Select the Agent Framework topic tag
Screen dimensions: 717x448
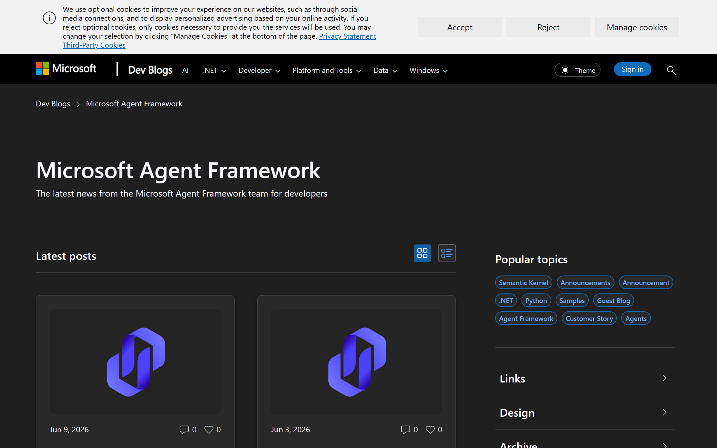point(526,318)
